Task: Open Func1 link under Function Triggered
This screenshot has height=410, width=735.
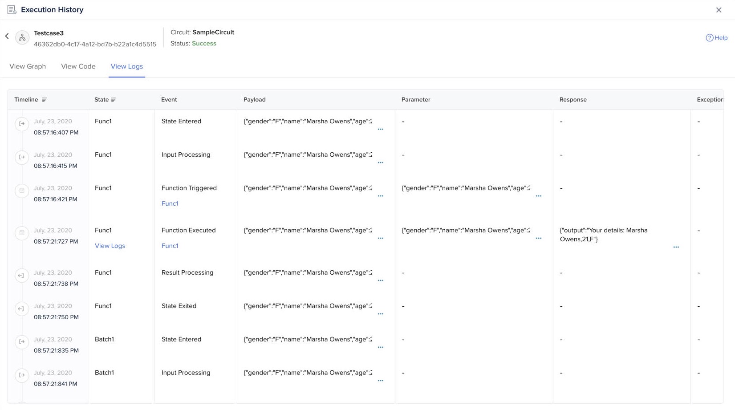Action: (x=170, y=203)
